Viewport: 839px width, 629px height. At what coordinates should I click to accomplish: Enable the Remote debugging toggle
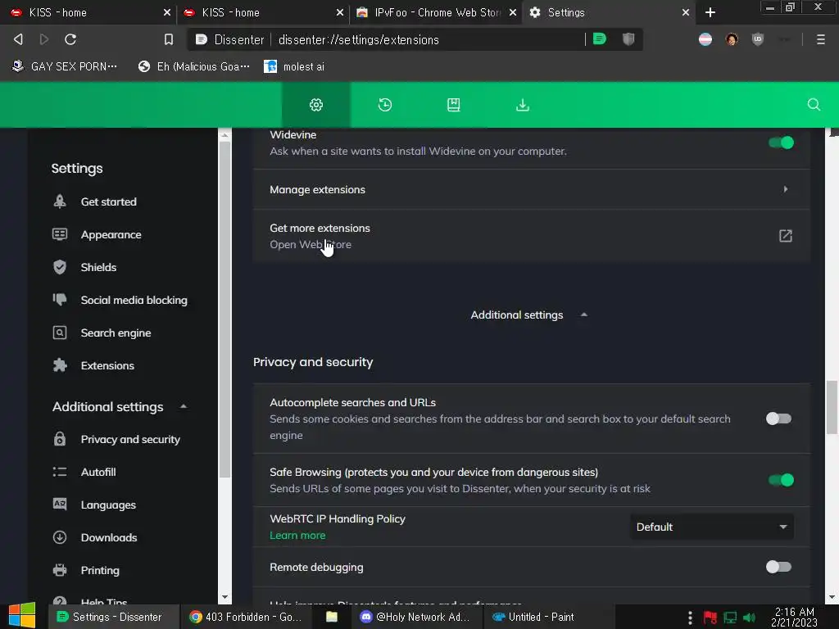pyautogui.click(x=778, y=567)
